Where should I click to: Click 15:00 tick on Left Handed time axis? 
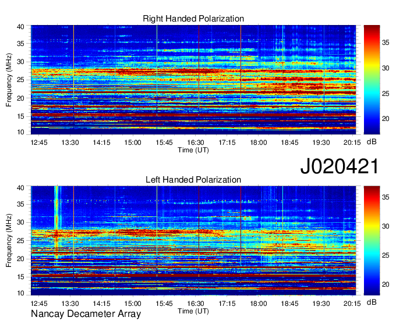click(133, 304)
